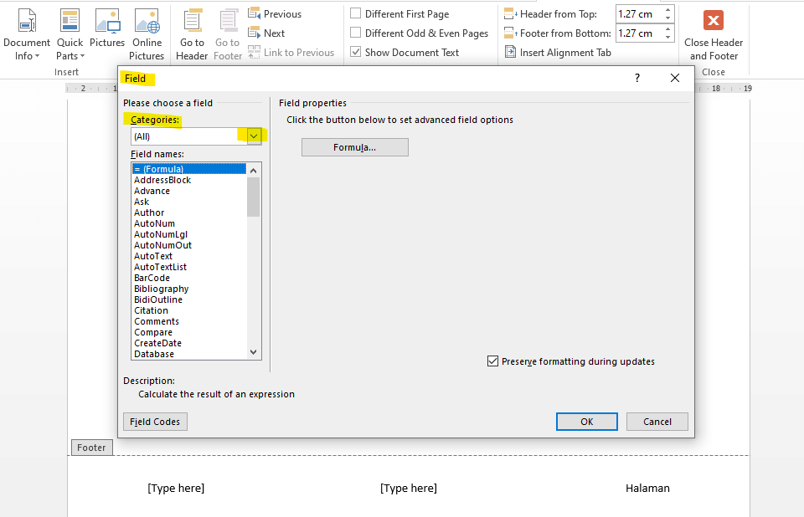Select Comments in field names
The image size is (804, 517).
point(188,321)
